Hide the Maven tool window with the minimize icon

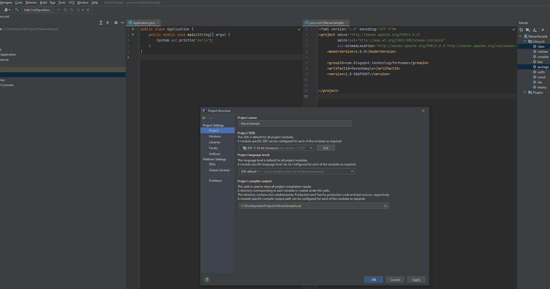click(548, 29)
